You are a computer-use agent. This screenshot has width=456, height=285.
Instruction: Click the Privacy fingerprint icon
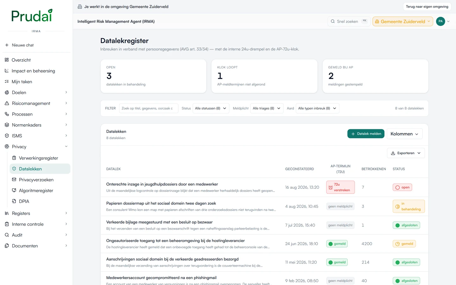tap(7, 147)
